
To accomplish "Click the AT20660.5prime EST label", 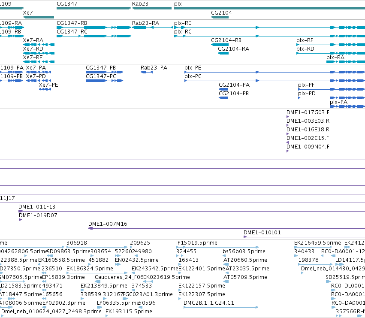I will pos(245,260).
